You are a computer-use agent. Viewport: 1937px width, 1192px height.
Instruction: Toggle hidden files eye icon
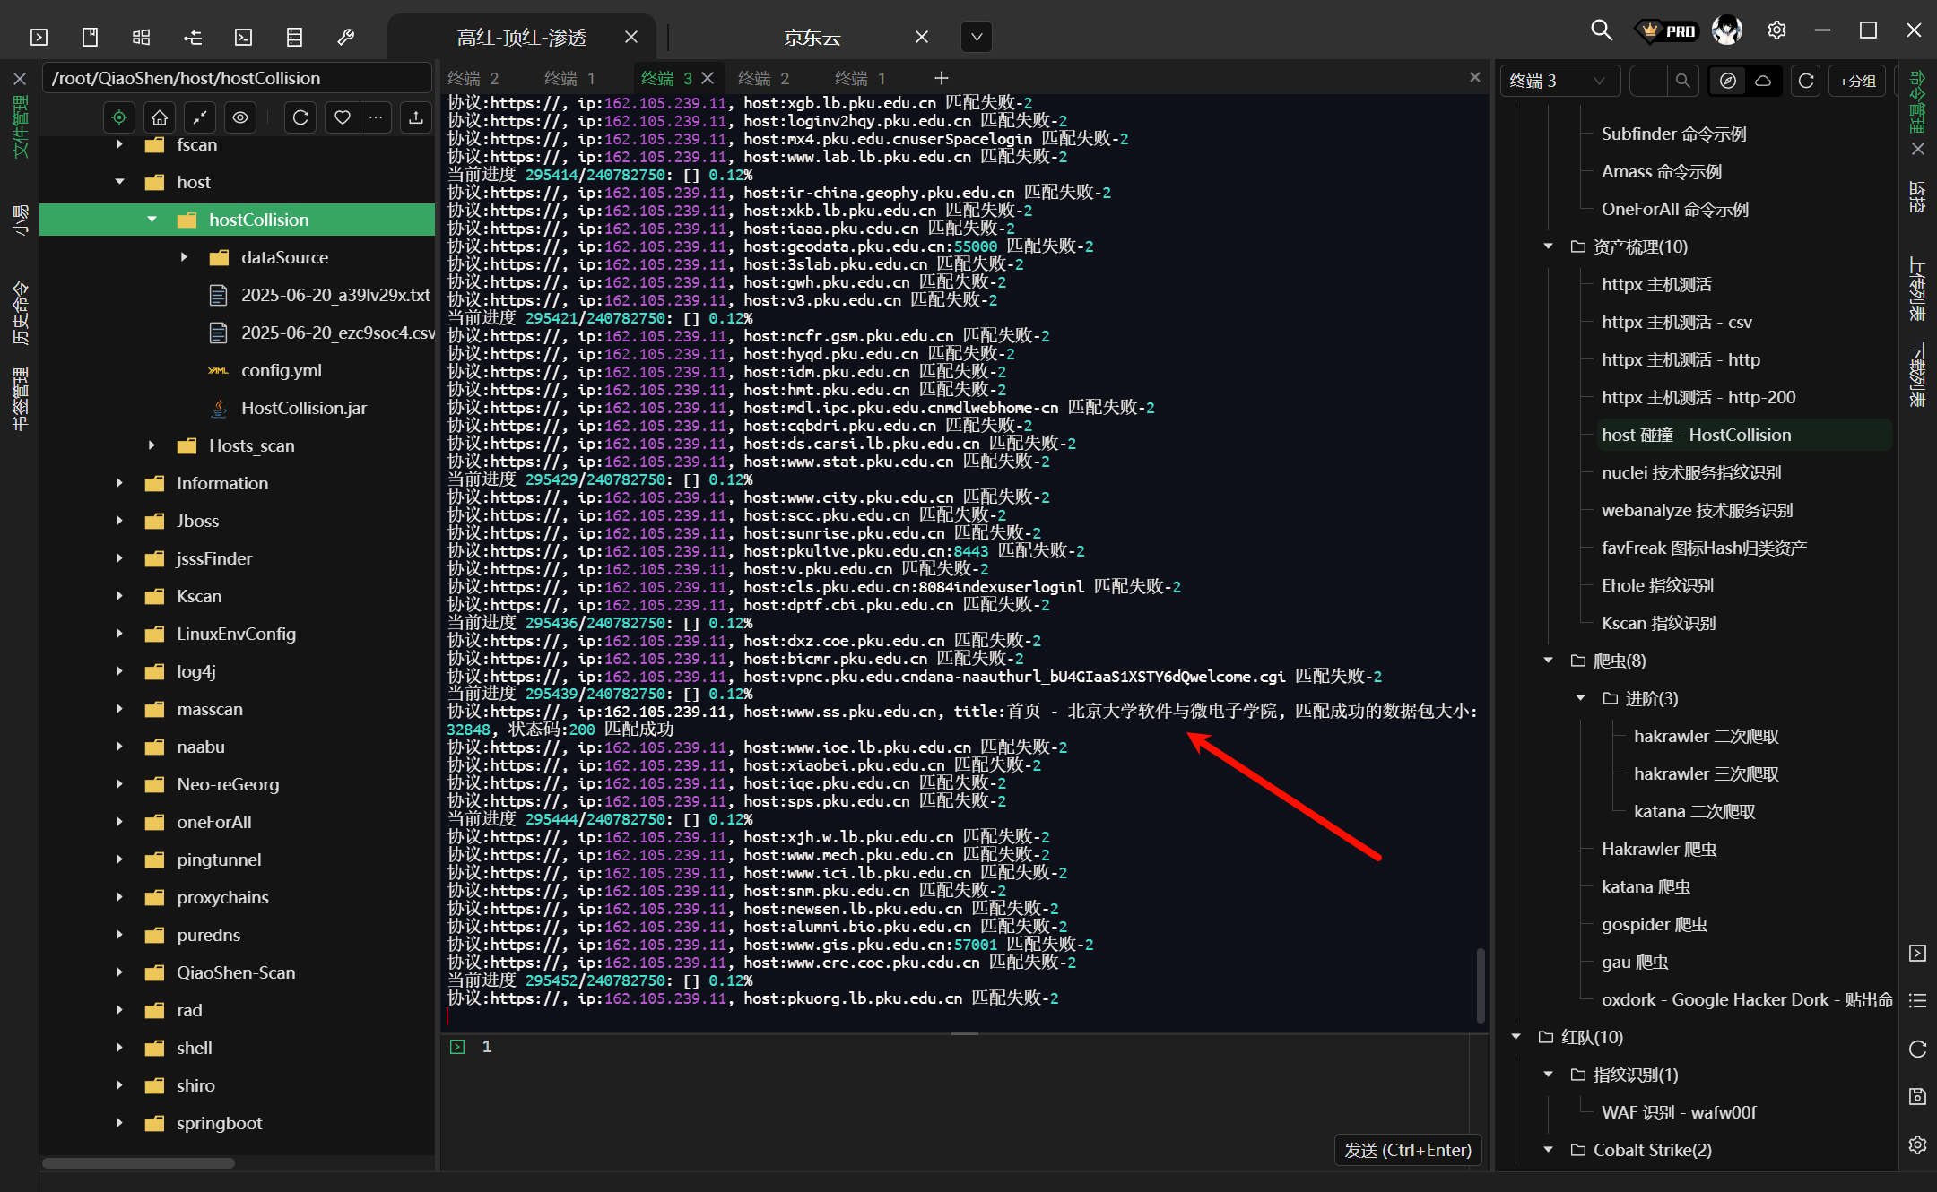[239, 117]
